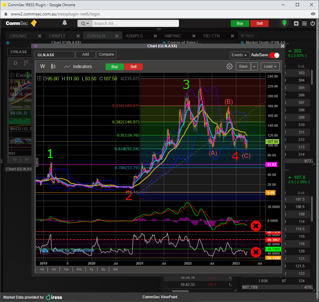The image size is (319, 302).
Task: Click the eye icon in the address bar
Action: (x=313, y=14)
